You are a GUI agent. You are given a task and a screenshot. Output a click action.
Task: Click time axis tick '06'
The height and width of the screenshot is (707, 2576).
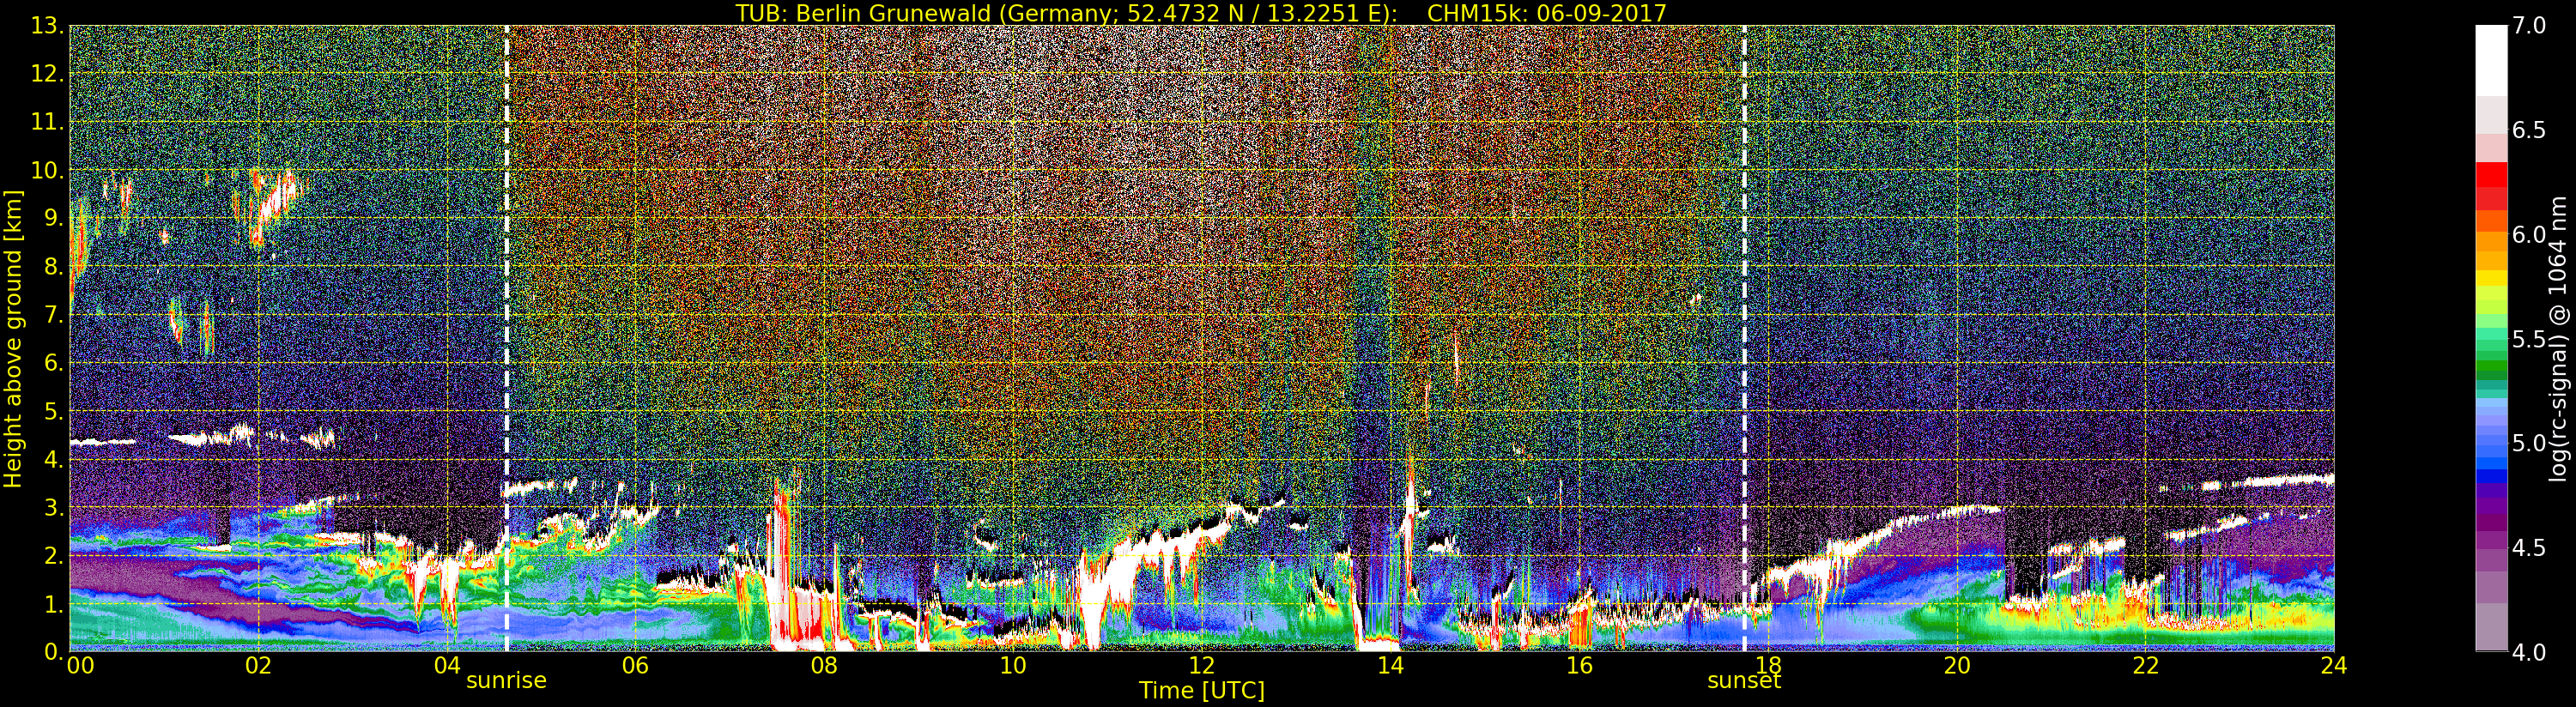(x=636, y=666)
